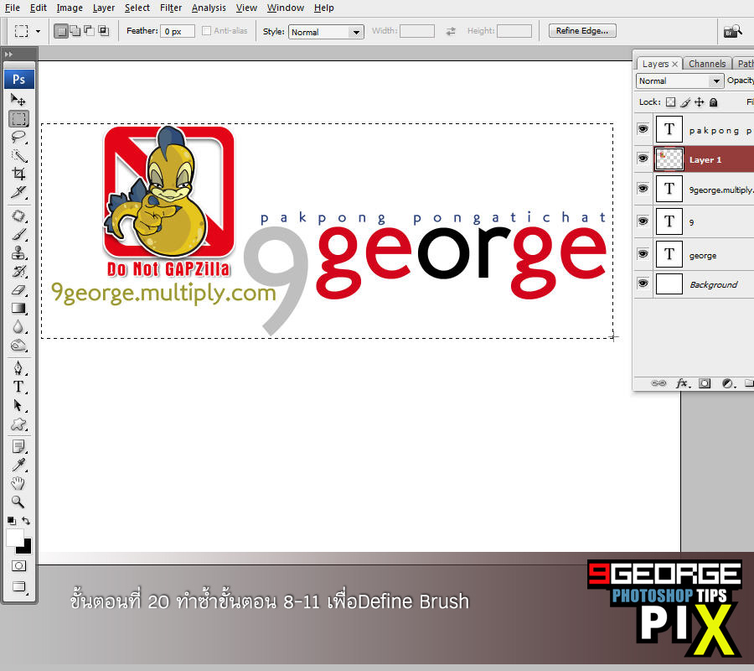Choose New selection mode
The width and height of the screenshot is (754, 671).
[60, 31]
